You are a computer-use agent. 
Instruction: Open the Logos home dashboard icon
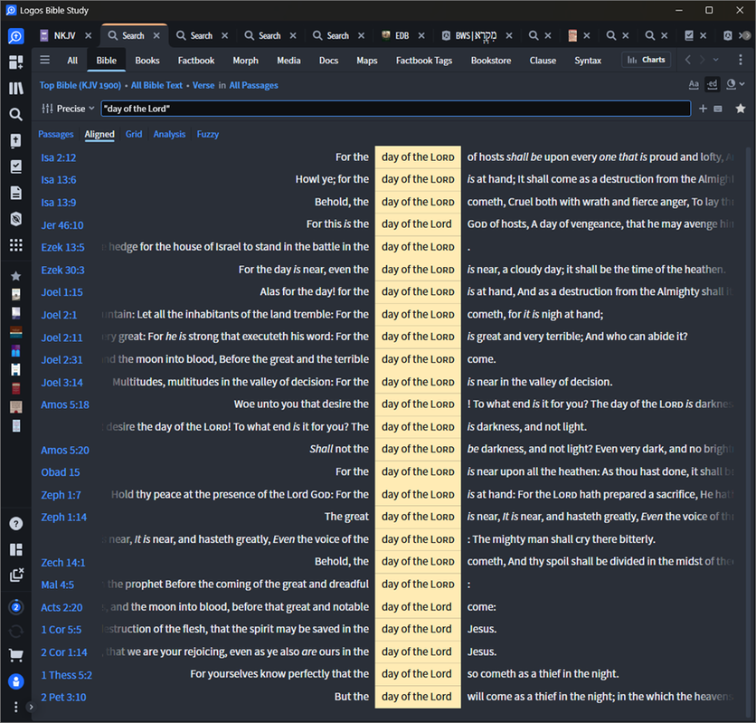pyautogui.click(x=16, y=36)
